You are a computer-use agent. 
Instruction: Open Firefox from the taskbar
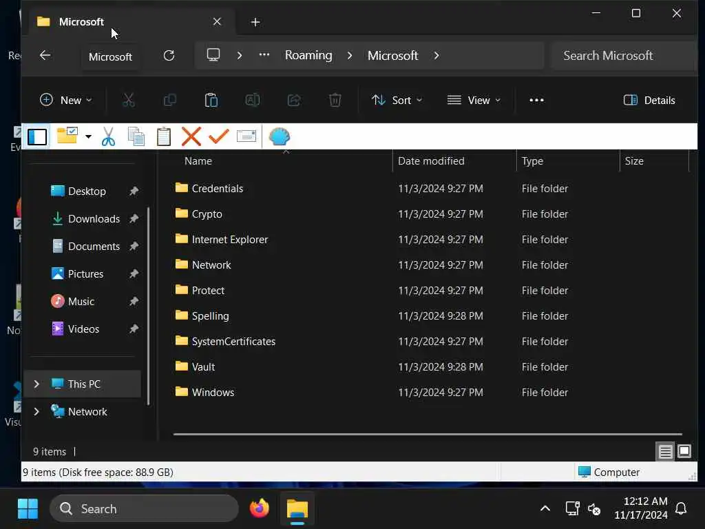click(260, 509)
